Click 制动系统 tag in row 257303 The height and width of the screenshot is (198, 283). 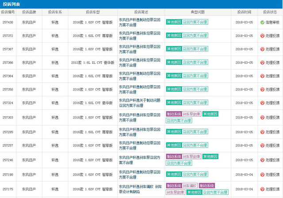(x=174, y=114)
